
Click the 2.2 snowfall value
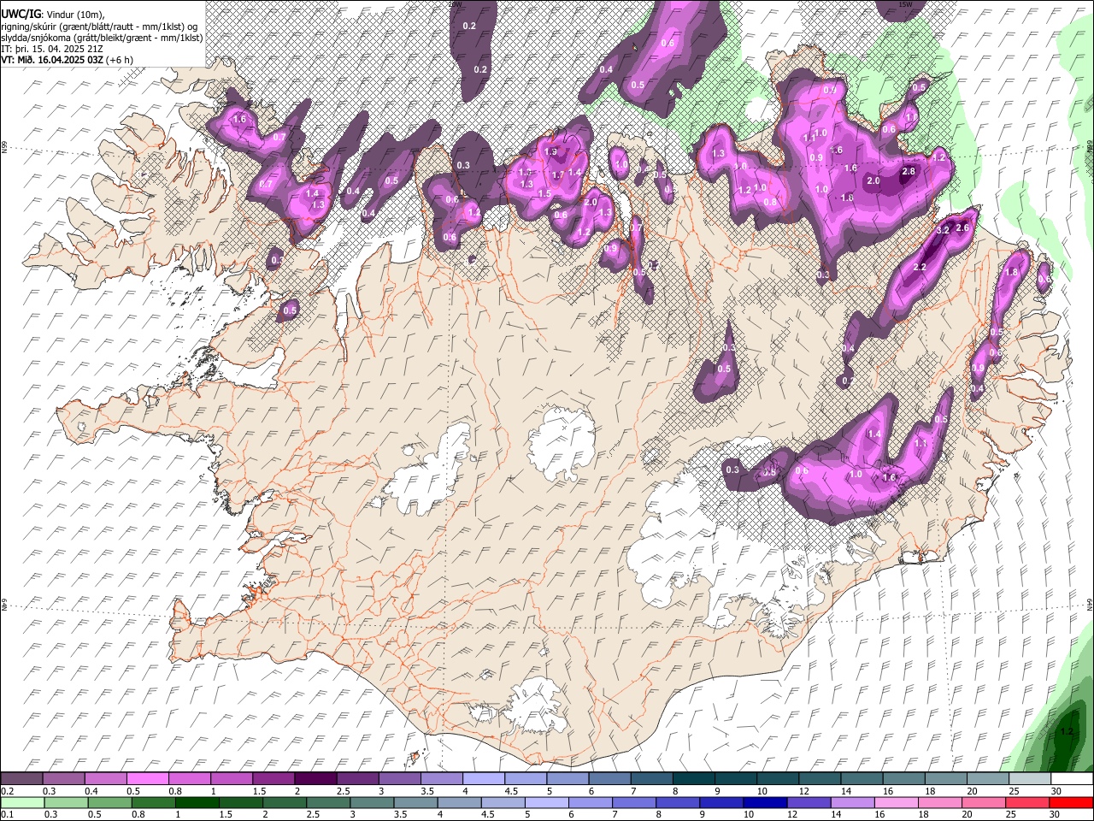coord(920,268)
